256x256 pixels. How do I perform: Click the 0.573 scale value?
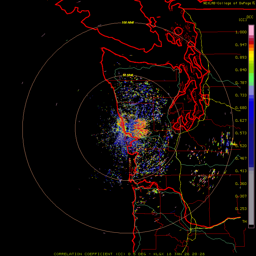241,133
